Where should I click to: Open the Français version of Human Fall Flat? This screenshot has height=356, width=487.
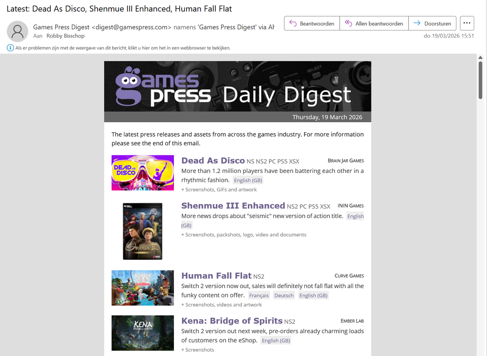259,296
